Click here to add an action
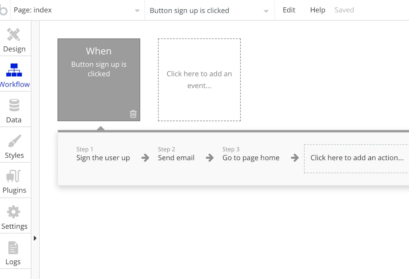The image size is (409, 279). pyautogui.click(x=357, y=158)
